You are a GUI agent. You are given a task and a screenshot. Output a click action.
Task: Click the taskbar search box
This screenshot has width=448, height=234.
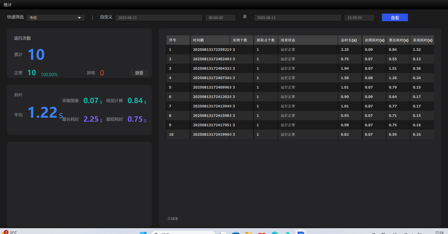click(x=183, y=233)
